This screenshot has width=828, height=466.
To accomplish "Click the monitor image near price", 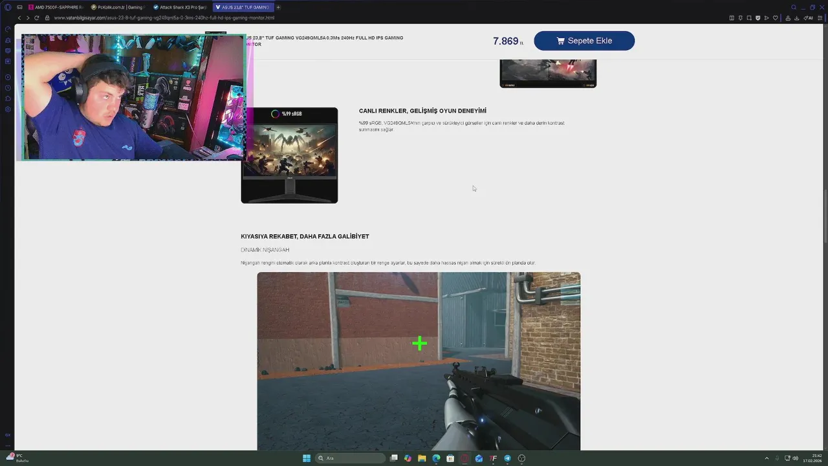I will [548, 74].
